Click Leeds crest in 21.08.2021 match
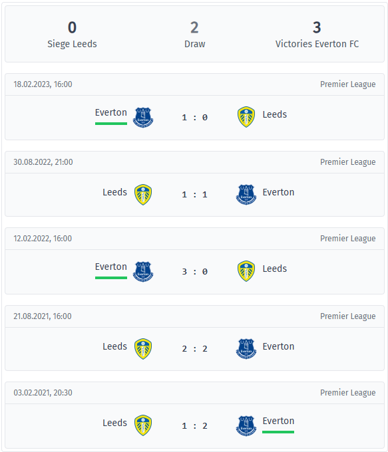 (x=143, y=349)
